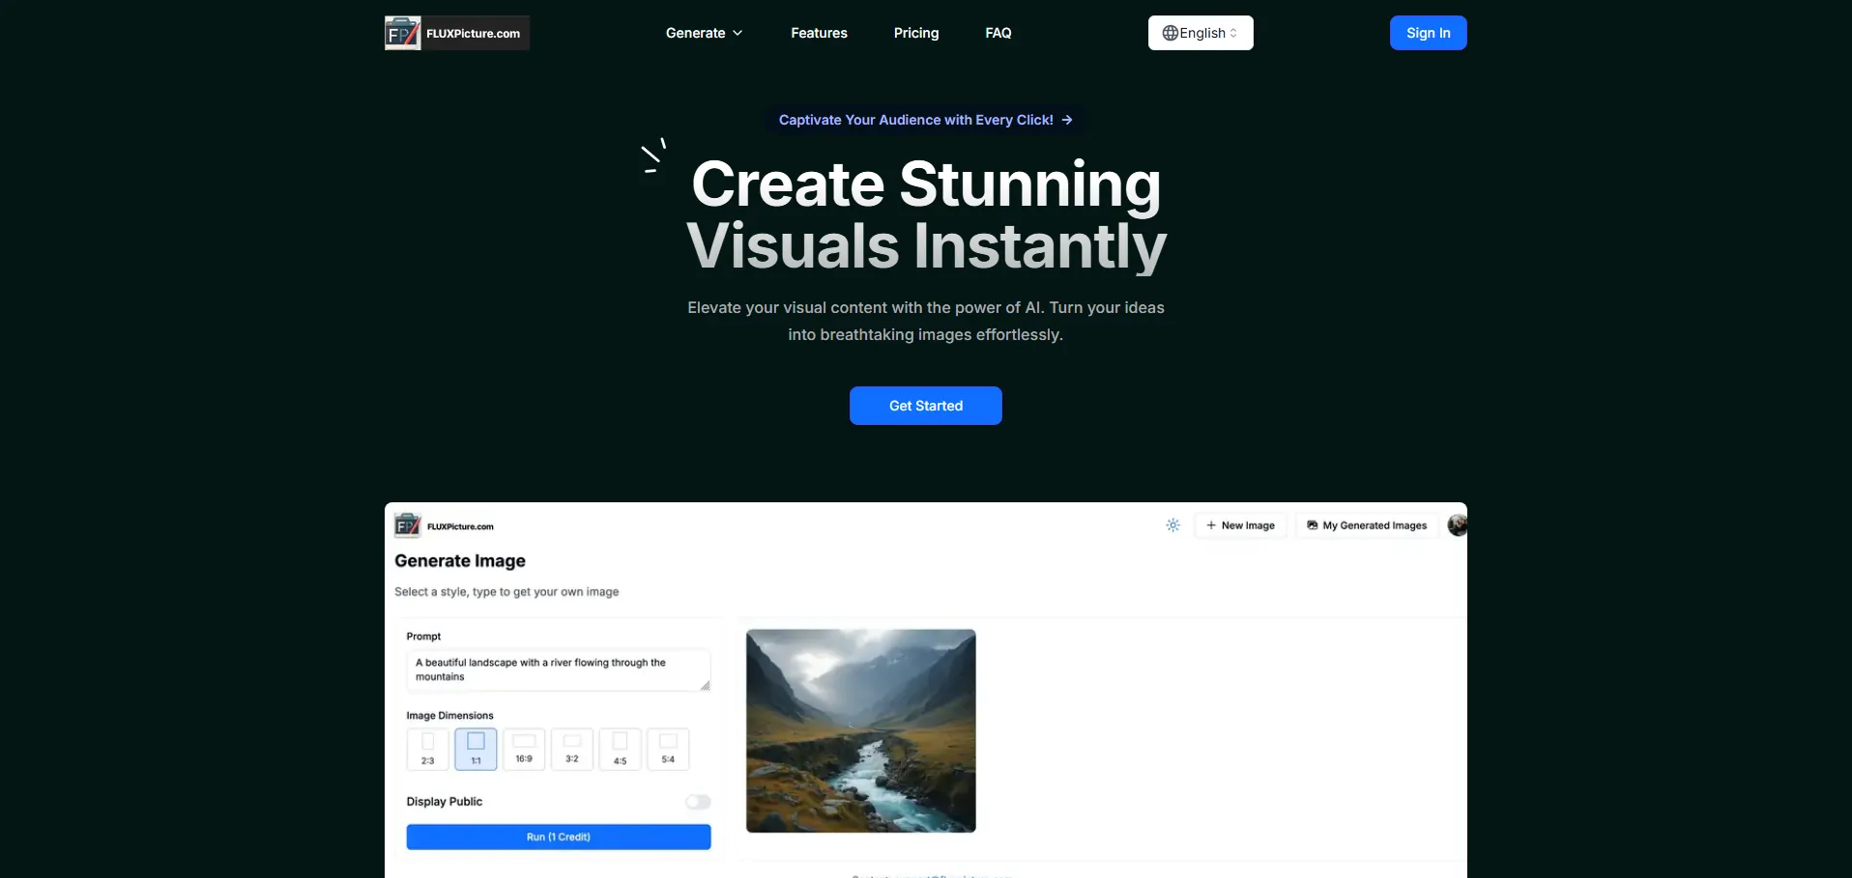Select the 1:1 square dimension option
The height and width of the screenshot is (878, 1852).
click(476, 749)
